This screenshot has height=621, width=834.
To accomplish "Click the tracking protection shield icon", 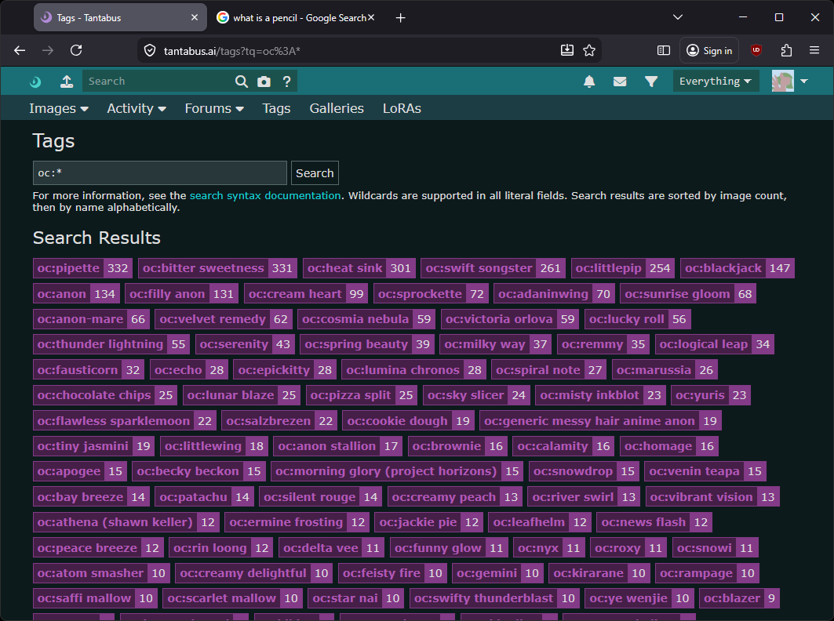I will coord(150,50).
